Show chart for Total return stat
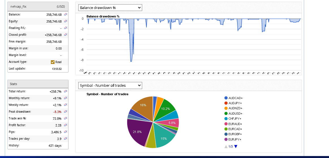Viewport: 329px width, 158px height. point(66,91)
